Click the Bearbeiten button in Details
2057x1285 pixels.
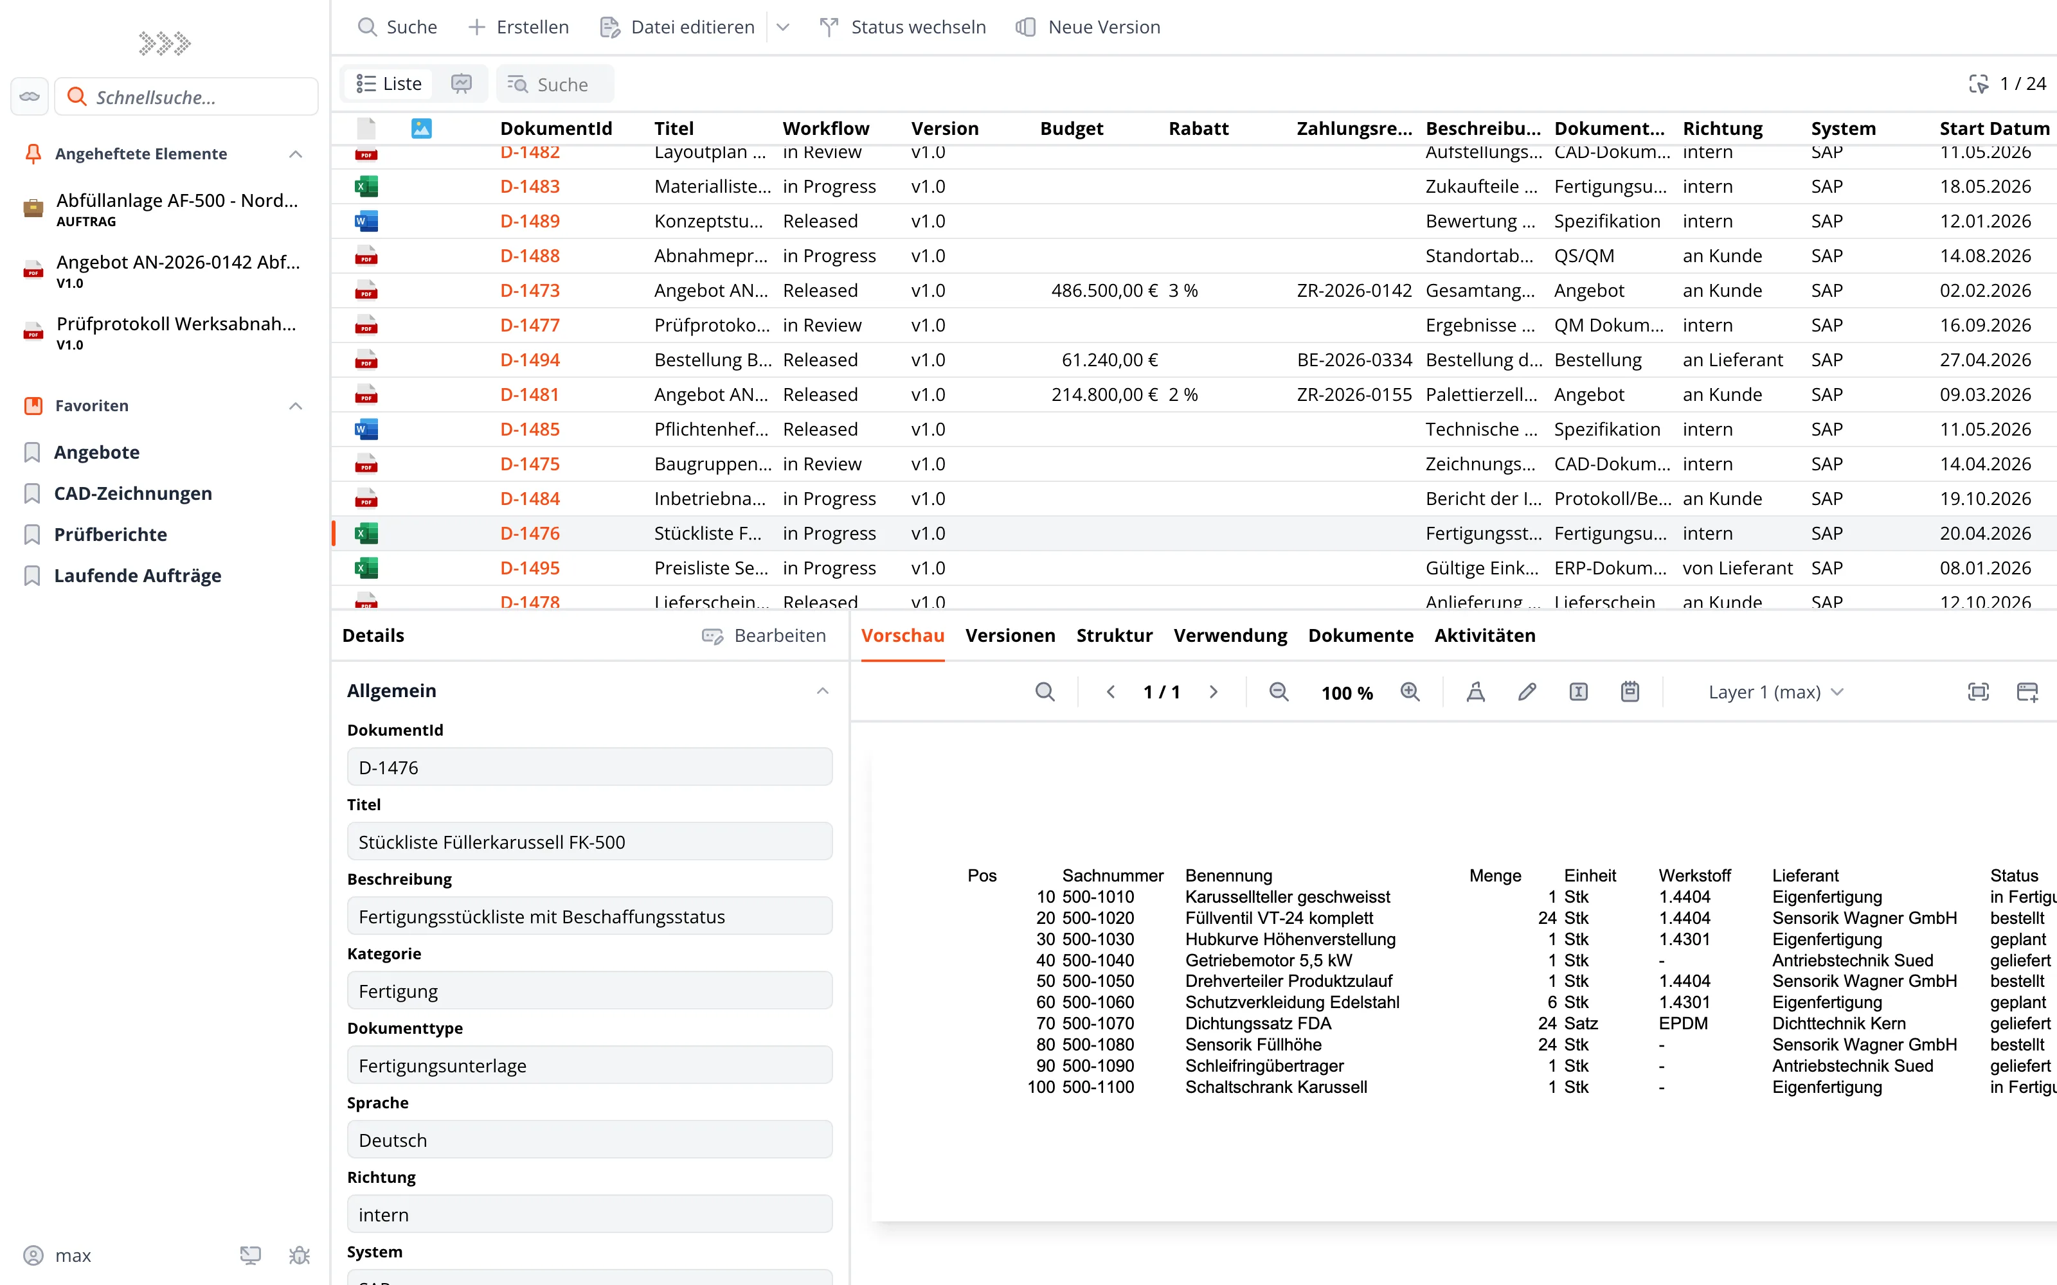(763, 635)
